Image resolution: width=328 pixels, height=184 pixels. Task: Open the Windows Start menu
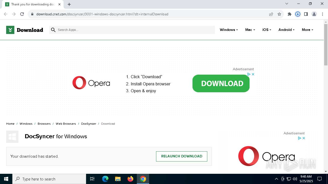6,179
